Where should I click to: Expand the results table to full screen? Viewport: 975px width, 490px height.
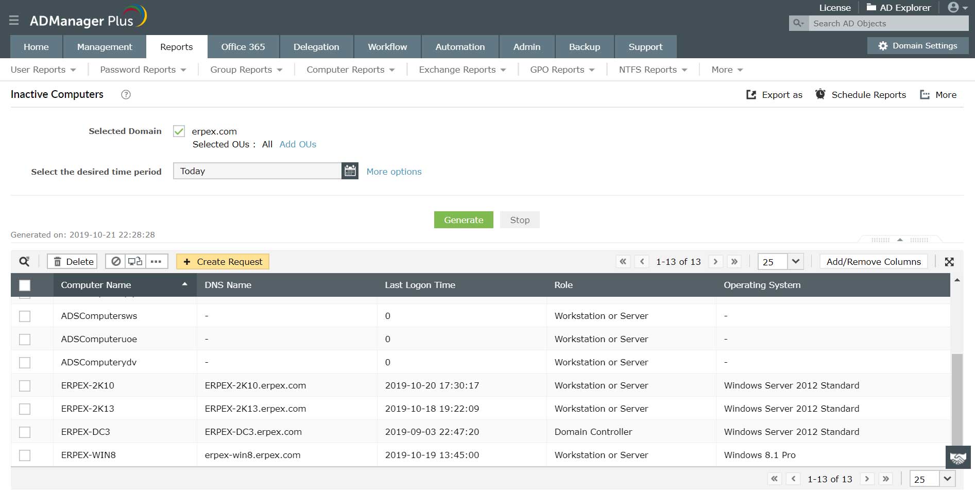pyautogui.click(x=949, y=262)
